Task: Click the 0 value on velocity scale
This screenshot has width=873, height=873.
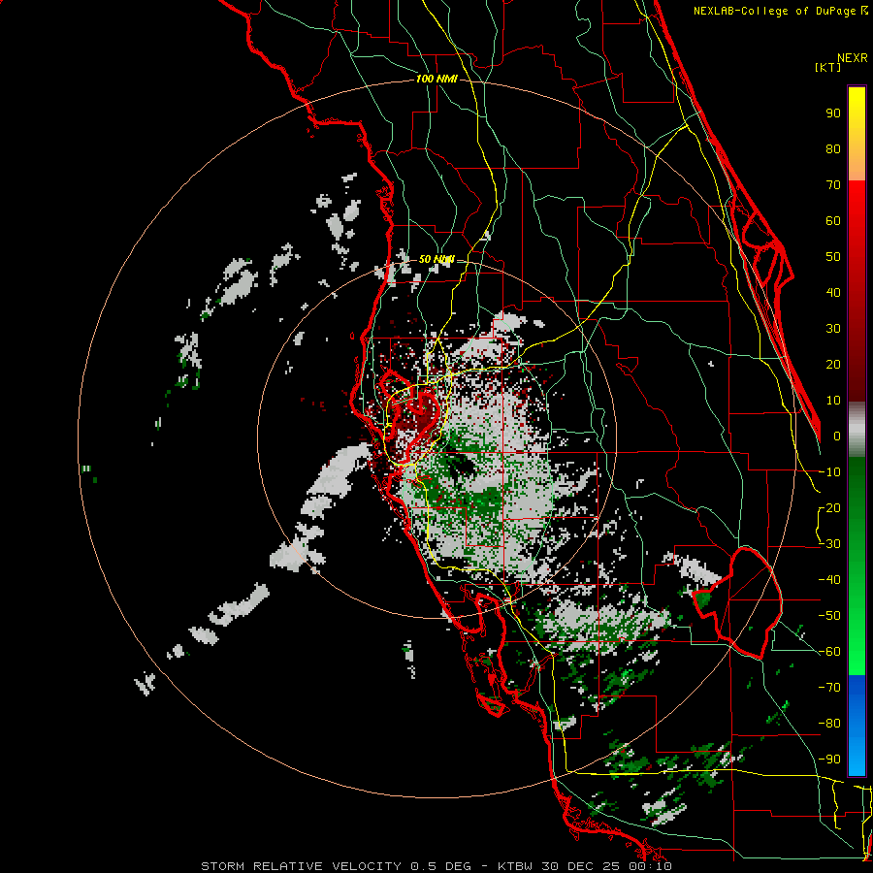Action: [837, 436]
